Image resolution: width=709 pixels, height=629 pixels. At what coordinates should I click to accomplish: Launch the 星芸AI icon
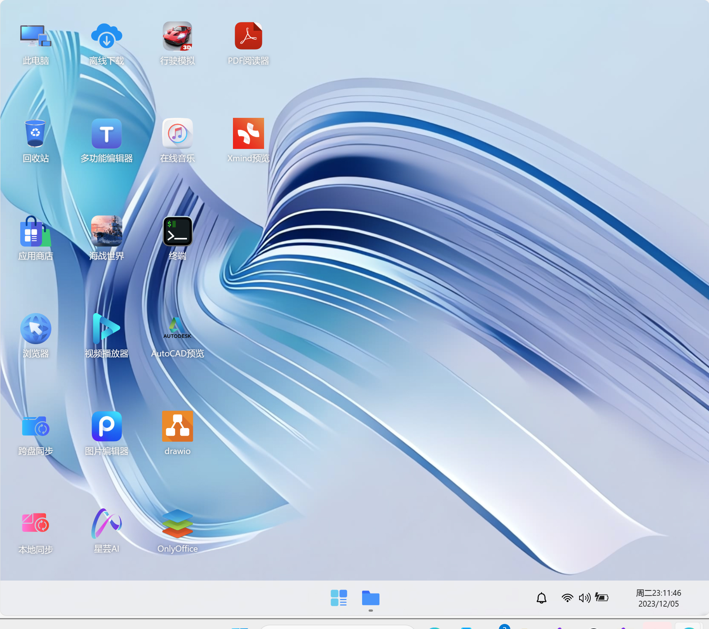click(x=106, y=523)
